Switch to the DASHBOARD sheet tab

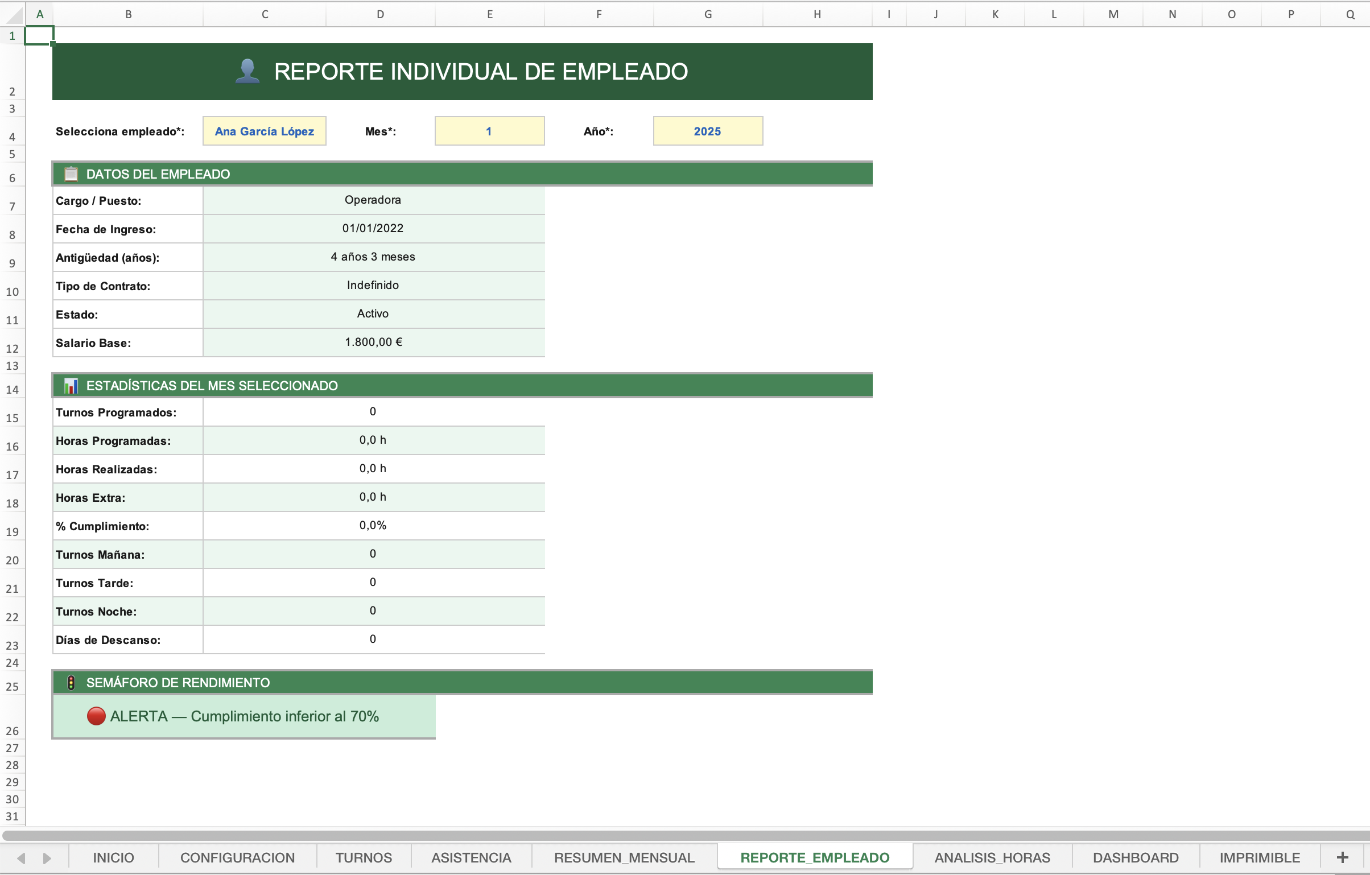[1136, 857]
